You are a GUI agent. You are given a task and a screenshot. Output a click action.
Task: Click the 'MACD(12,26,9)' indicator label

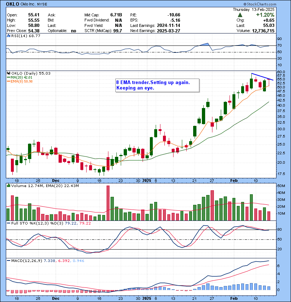coord(27,261)
